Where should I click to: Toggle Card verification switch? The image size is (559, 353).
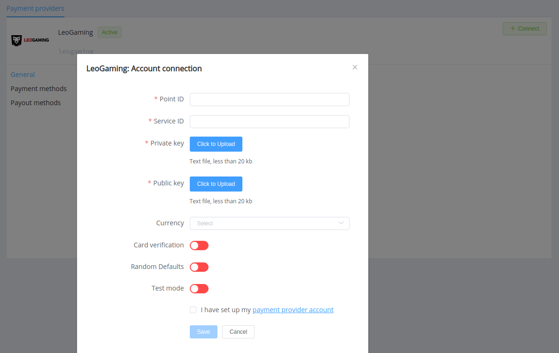(x=199, y=246)
